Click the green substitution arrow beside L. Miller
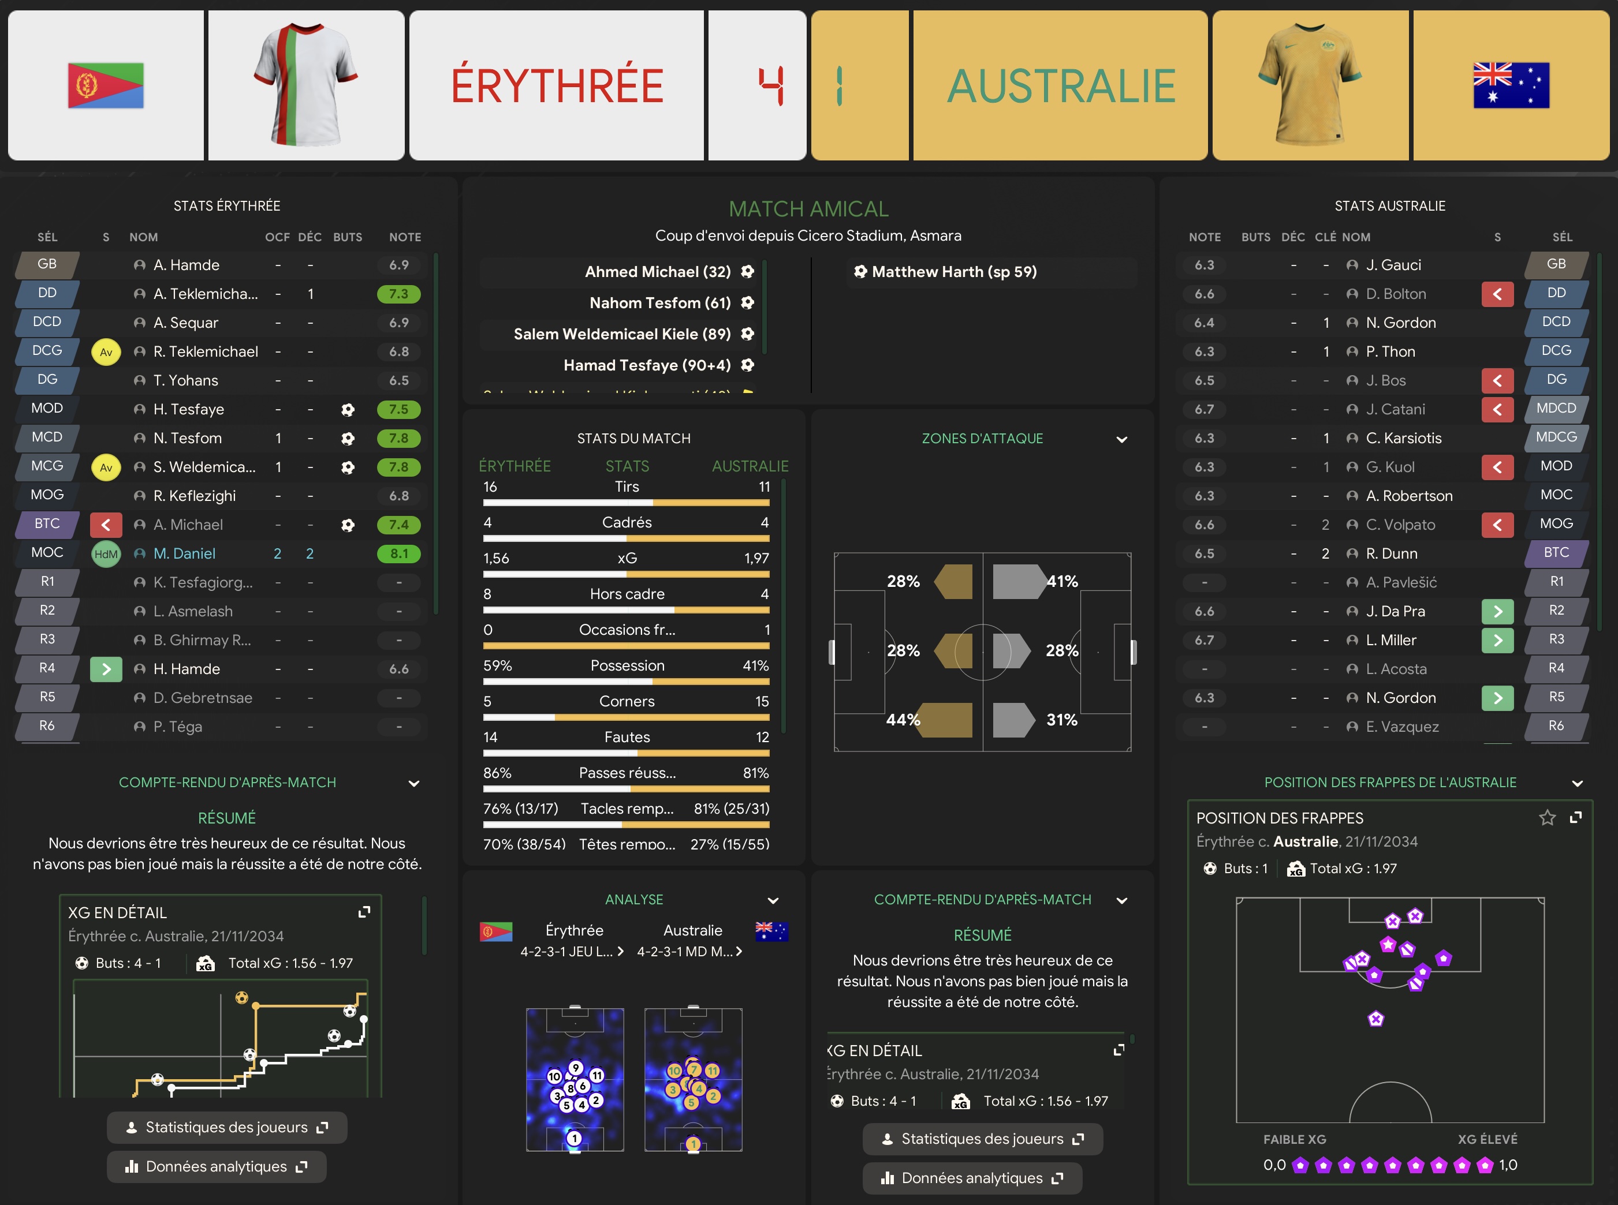The image size is (1618, 1205). tap(1497, 641)
